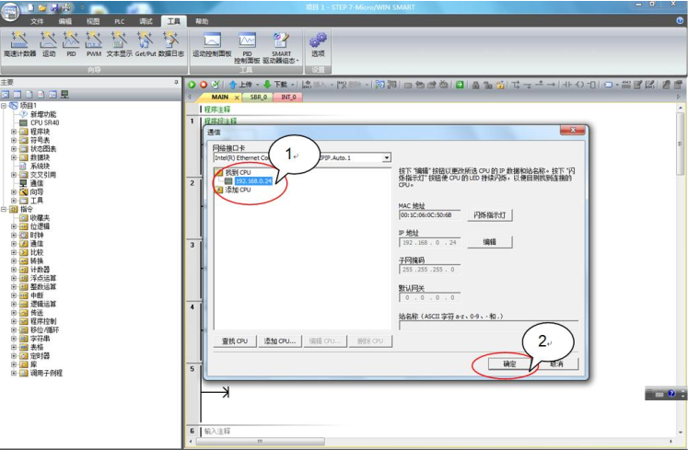Click the red Stop PLC button
The width and height of the screenshot is (688, 450).
204,85
